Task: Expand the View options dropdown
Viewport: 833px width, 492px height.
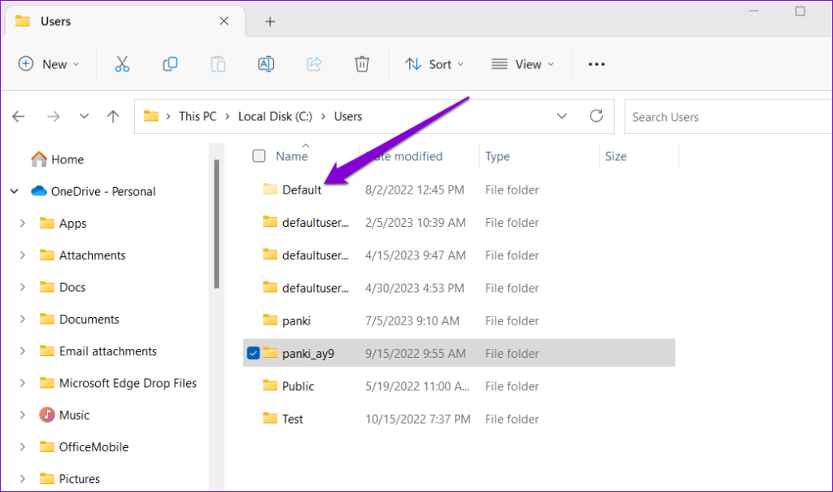Action: [x=523, y=63]
